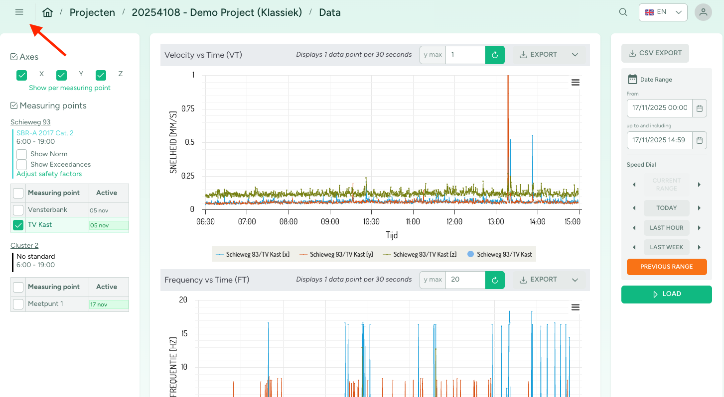Enable Show Norm checkbox

coord(22,154)
